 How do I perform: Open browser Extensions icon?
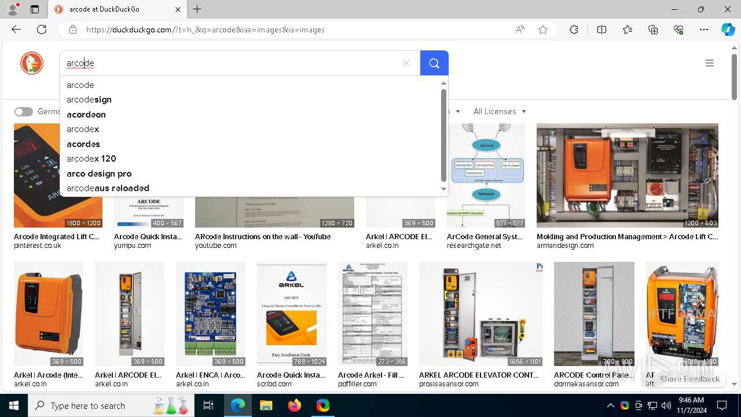click(574, 30)
